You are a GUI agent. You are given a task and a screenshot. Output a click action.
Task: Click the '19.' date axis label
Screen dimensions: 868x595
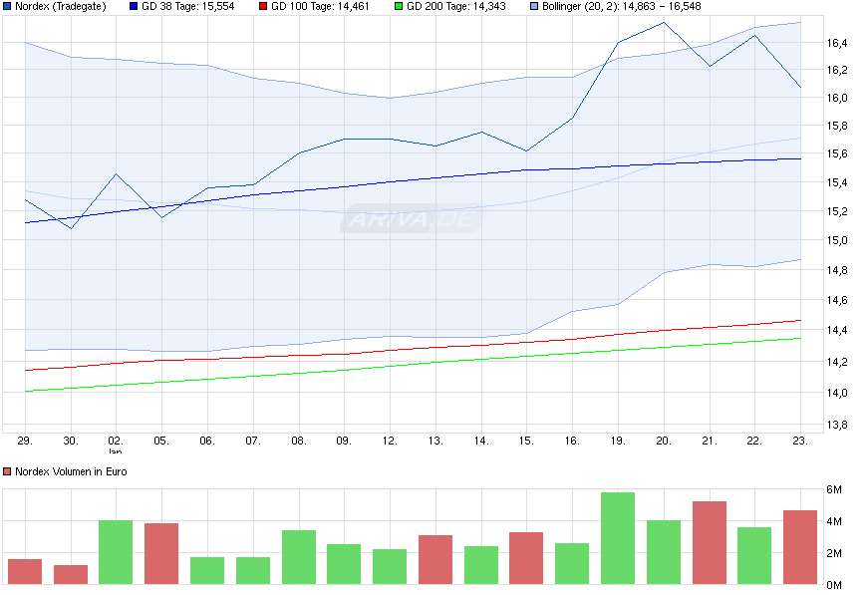618,441
